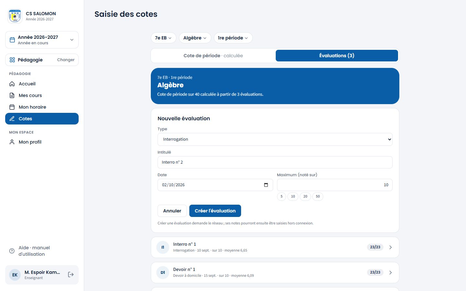466x291 pixels.
Task: Open the Algèbre subject dropdown
Action: point(195,38)
